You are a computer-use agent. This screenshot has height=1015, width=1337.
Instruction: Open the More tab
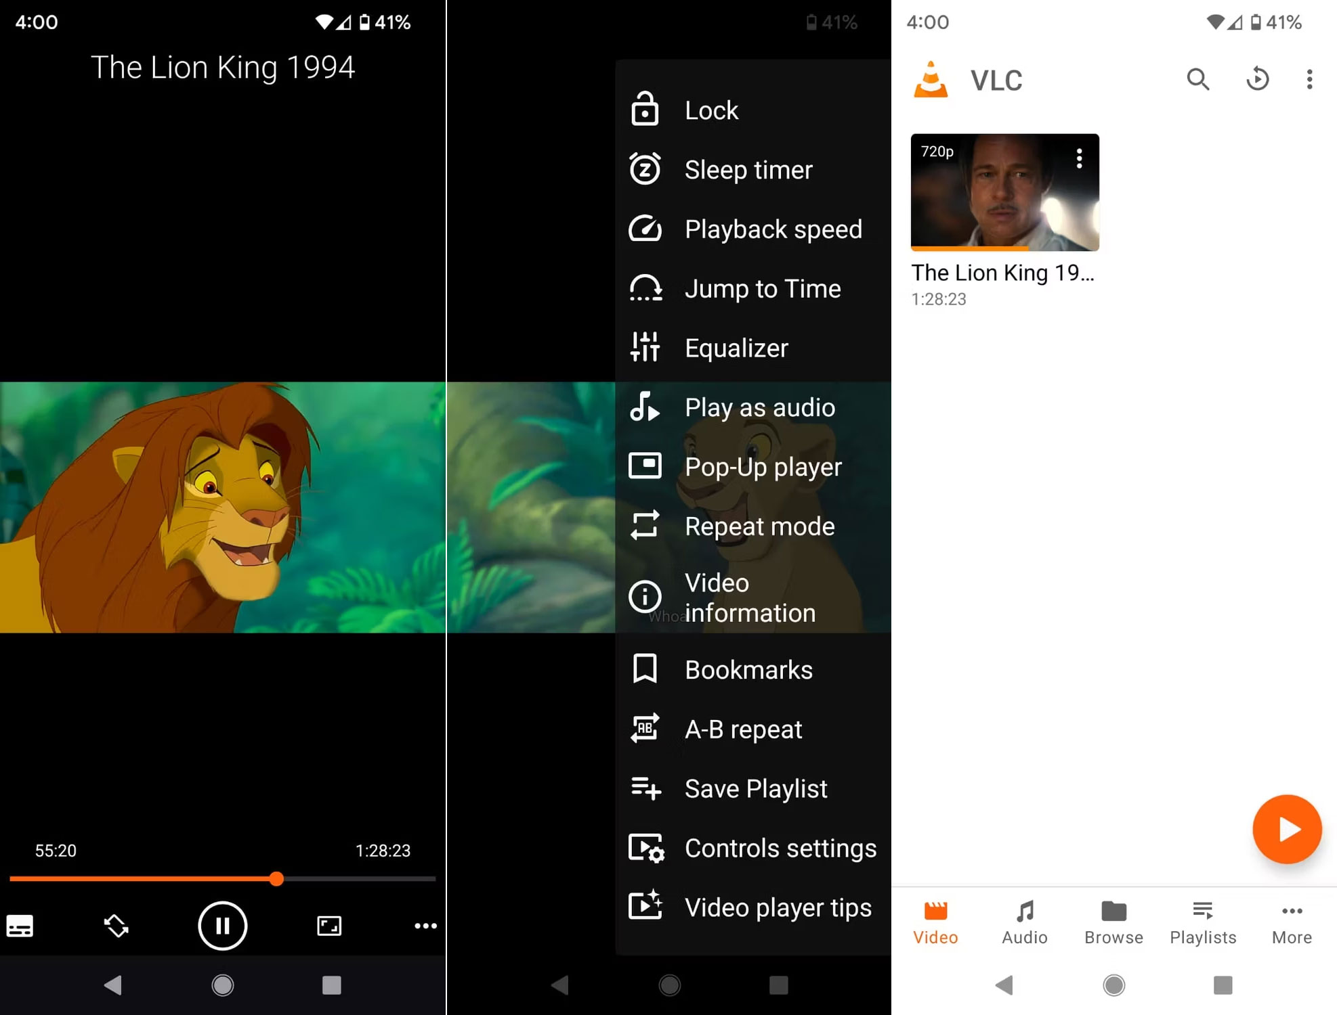1292,923
